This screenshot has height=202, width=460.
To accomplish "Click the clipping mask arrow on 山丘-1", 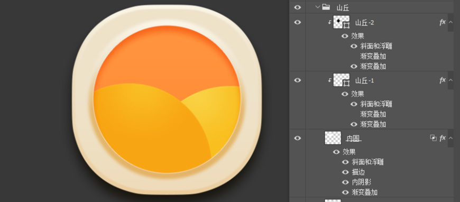I will pos(329,80).
